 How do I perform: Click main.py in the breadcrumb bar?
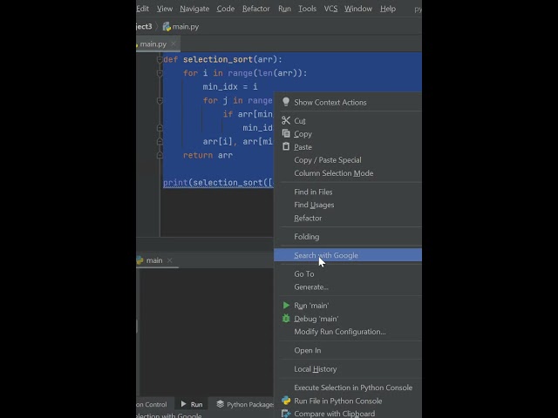(186, 27)
